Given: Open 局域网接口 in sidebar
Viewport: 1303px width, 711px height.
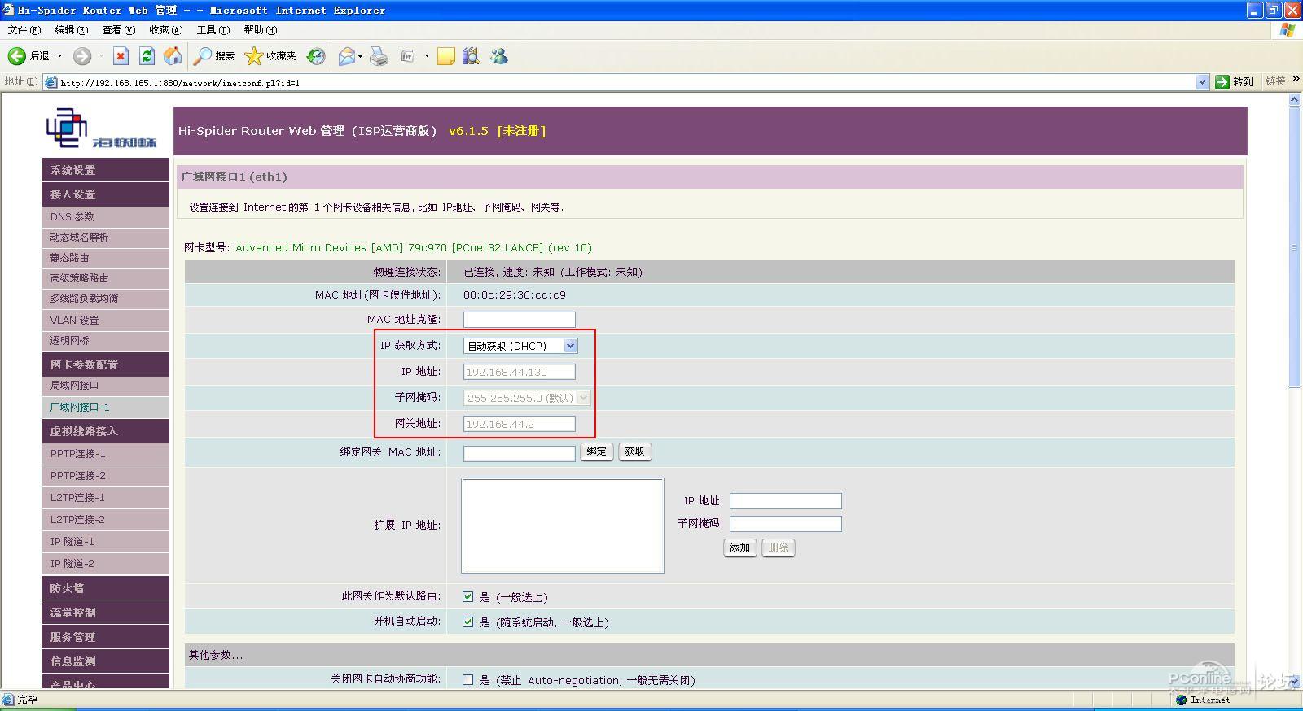Looking at the screenshot, I should 106,385.
